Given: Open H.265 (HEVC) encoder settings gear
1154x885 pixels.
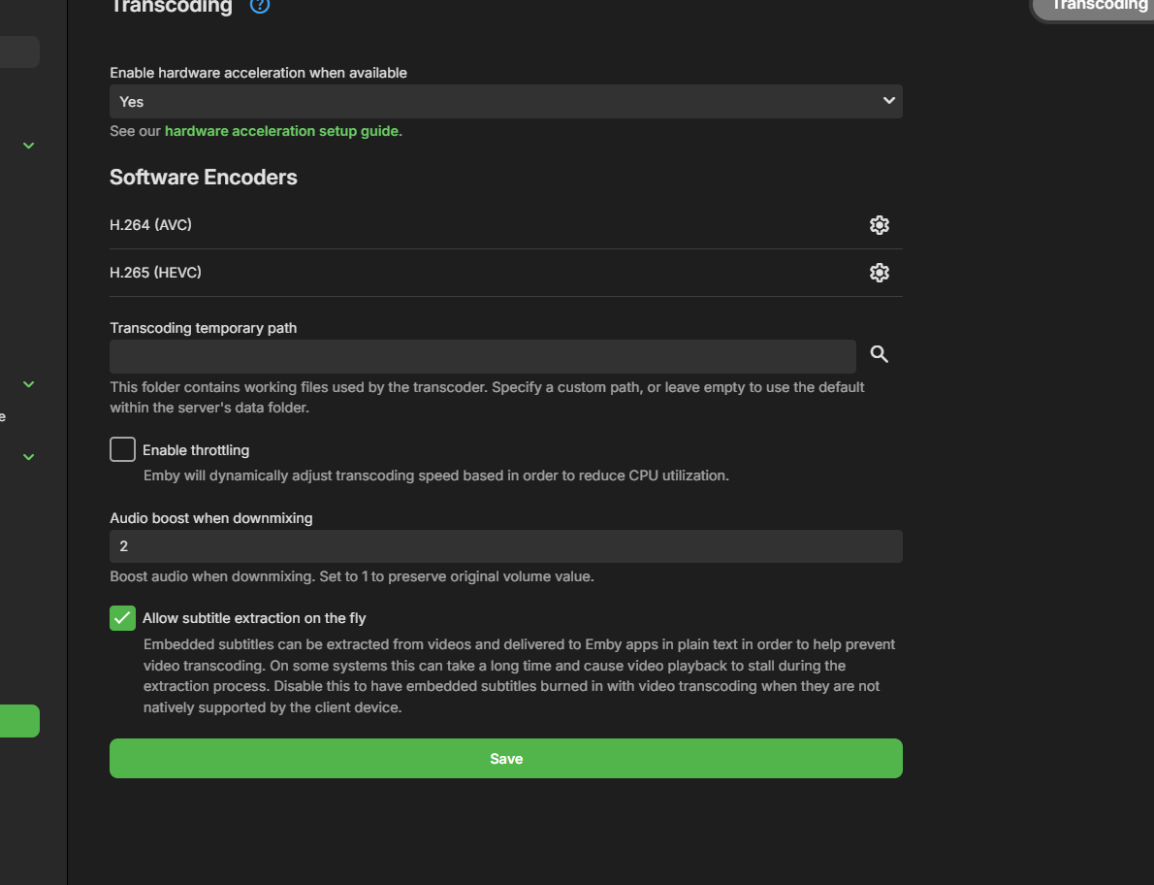Looking at the screenshot, I should point(879,273).
